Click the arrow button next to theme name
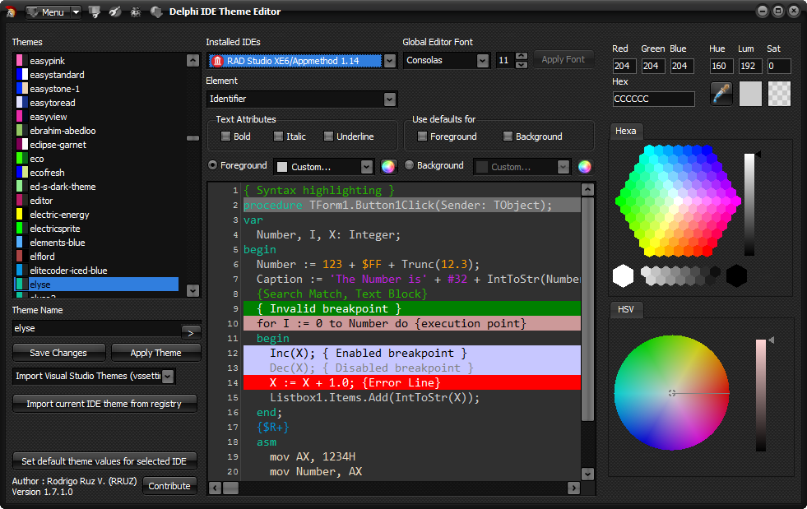Screen dimensions: 807x509 tap(191, 333)
